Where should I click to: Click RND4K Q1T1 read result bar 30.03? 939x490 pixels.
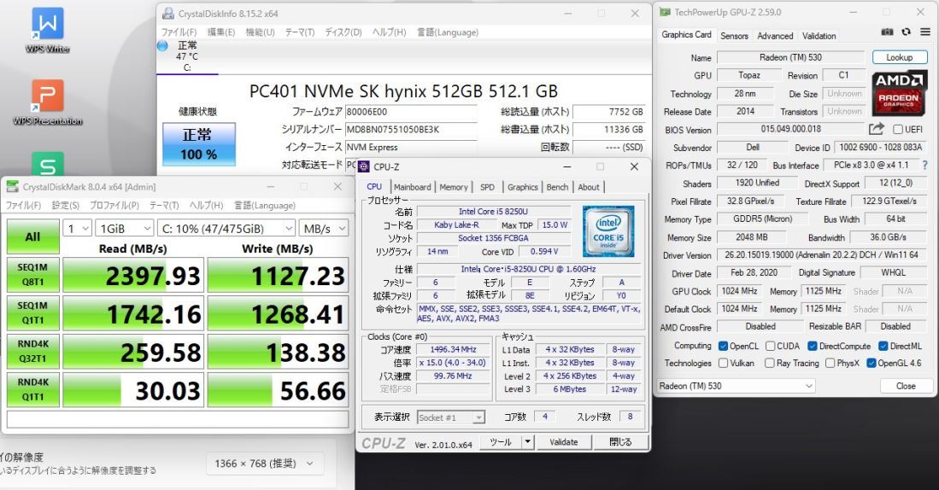(133, 390)
